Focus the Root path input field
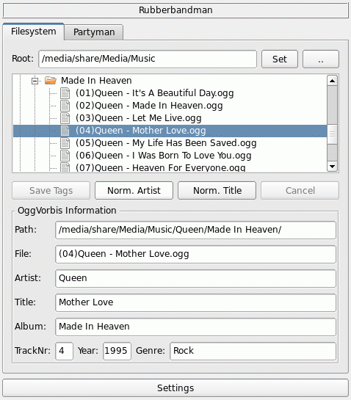 (x=148, y=59)
